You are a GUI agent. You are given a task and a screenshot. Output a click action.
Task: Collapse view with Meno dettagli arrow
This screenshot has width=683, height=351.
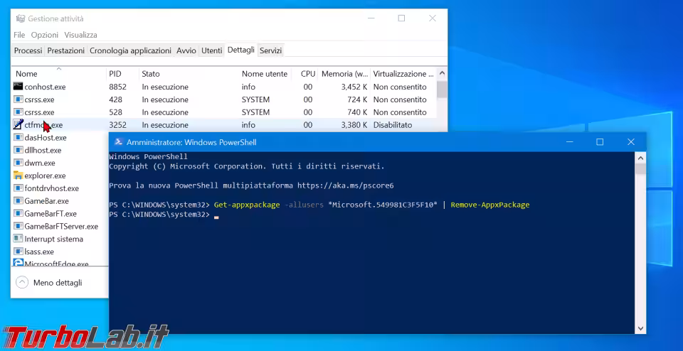pos(22,282)
